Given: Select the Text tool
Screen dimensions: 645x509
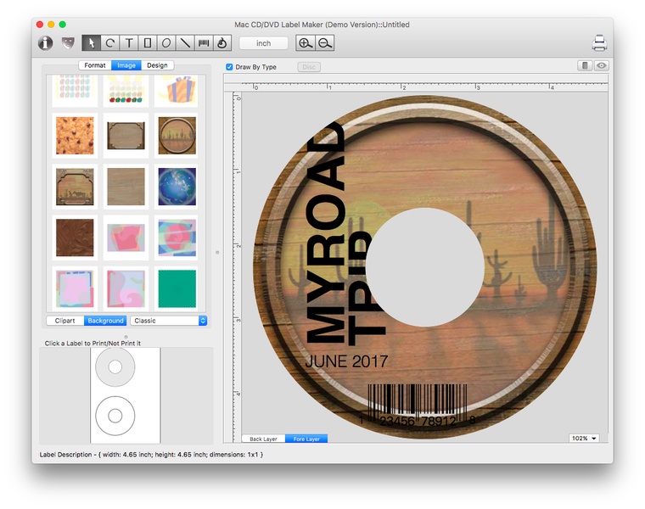Looking at the screenshot, I should (x=129, y=42).
